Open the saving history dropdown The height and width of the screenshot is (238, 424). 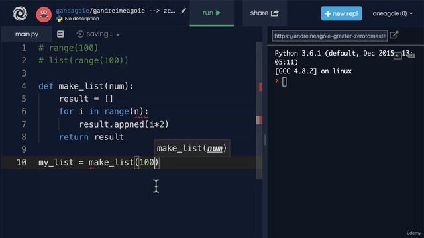[x=118, y=35]
